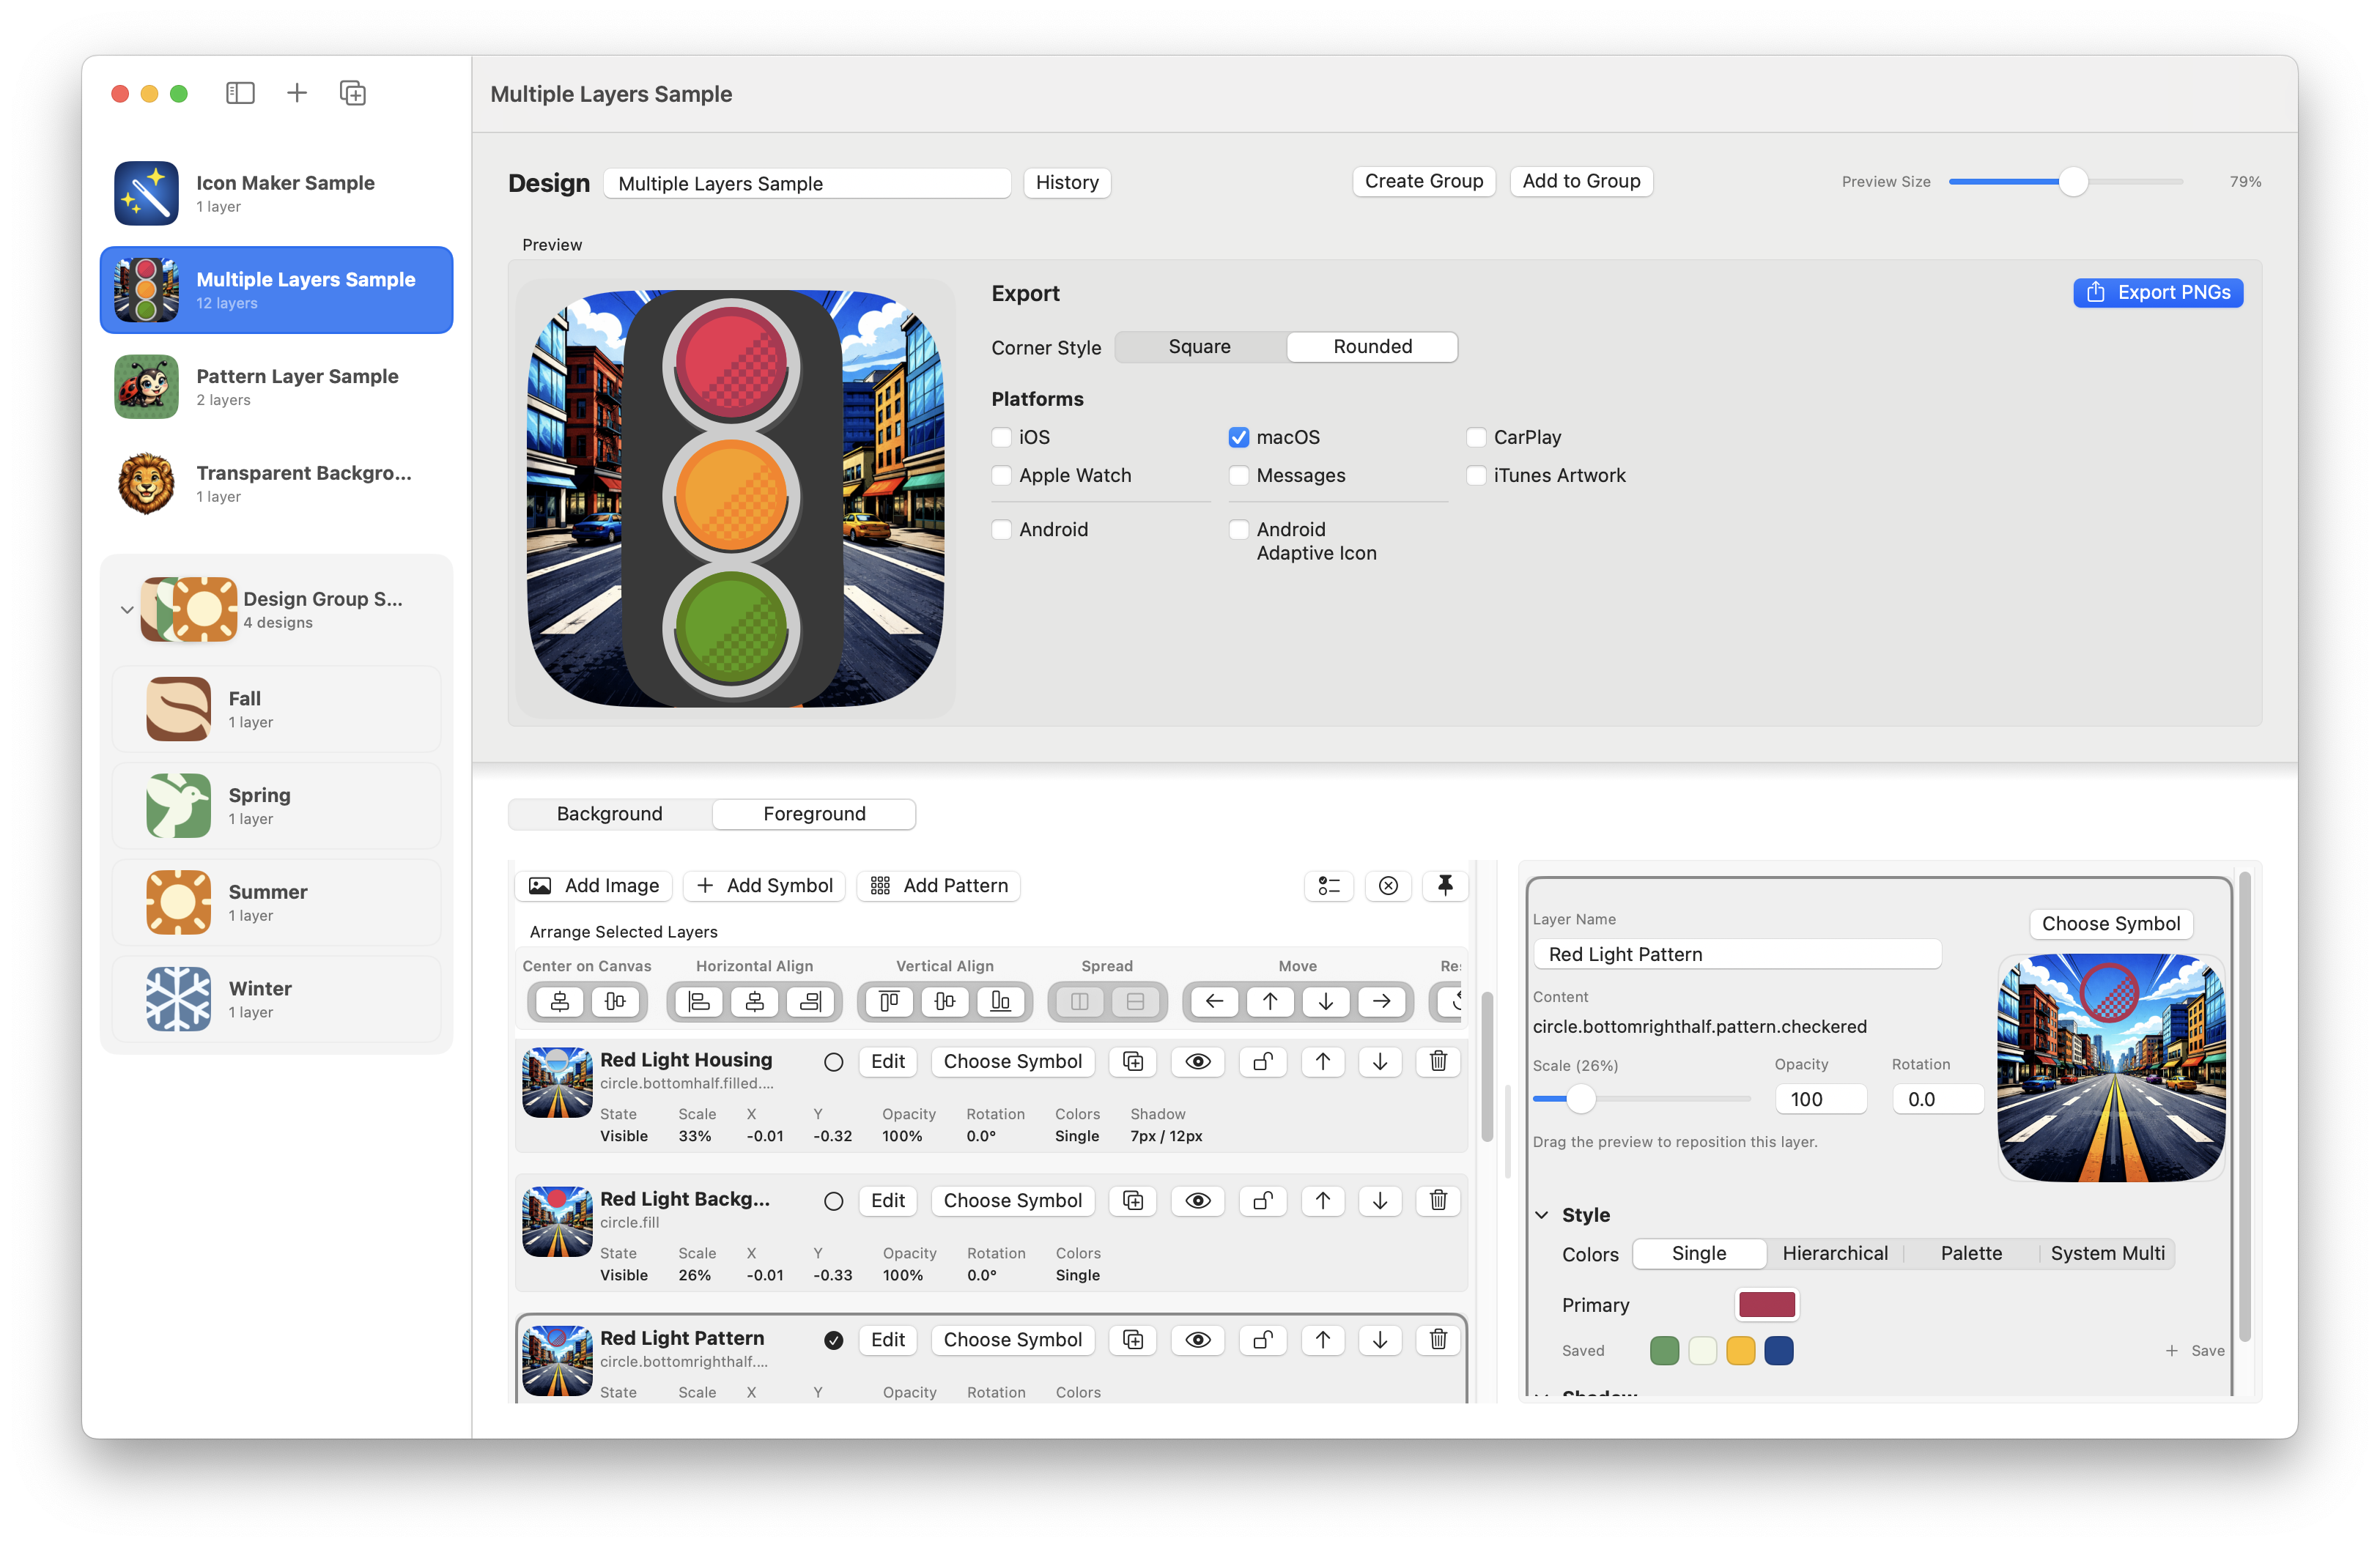The width and height of the screenshot is (2380, 1547).
Task: Enable the CarPlay platform checkbox
Action: [1476, 437]
